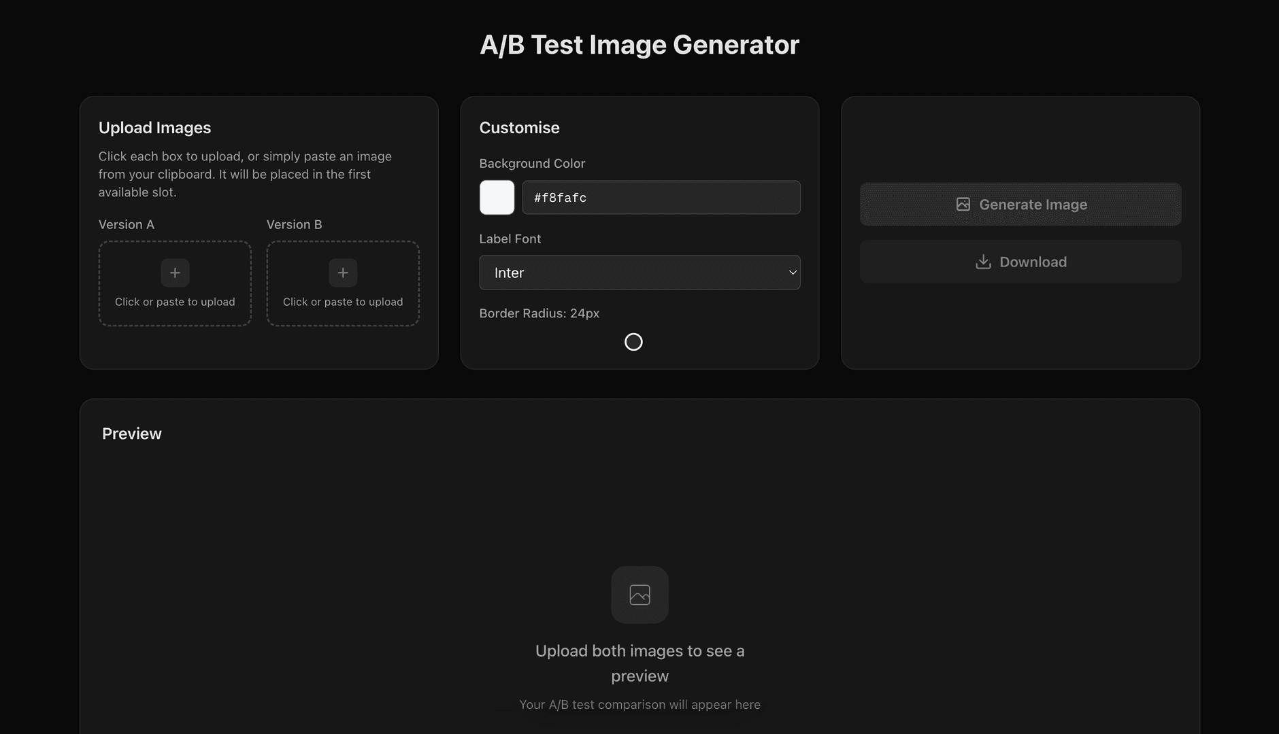Select the white background color swatch

tap(496, 197)
